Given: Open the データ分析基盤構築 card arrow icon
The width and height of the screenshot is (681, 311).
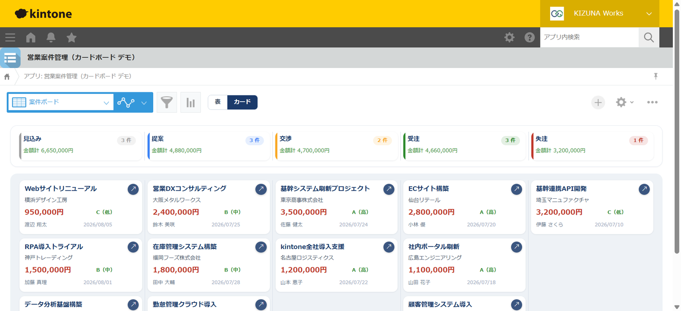Looking at the screenshot, I should 133,305.
